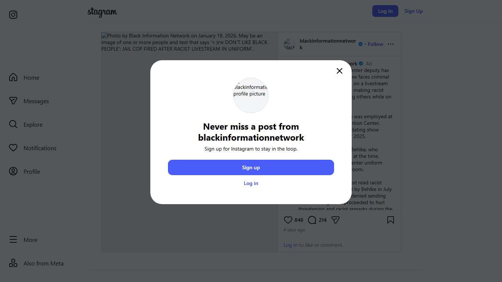Image resolution: width=502 pixels, height=282 pixels.
Task: Open the Notifications heart icon
Action: click(x=13, y=148)
